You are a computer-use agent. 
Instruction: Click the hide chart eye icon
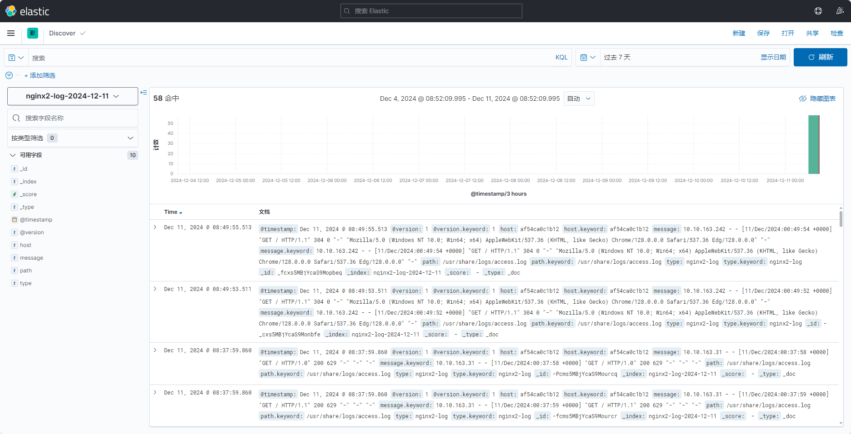pyautogui.click(x=803, y=99)
